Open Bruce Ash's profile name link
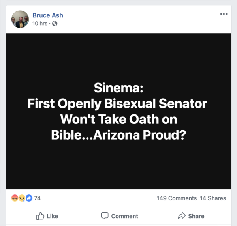237x226 pixels. (48, 15)
